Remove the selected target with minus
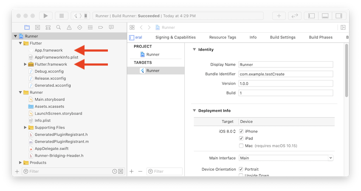The height and width of the screenshot is (191, 361). point(140,171)
